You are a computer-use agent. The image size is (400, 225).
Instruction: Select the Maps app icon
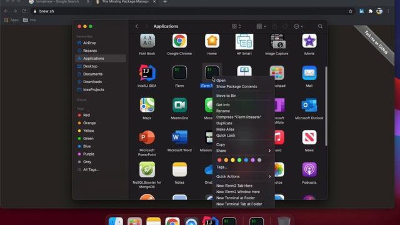[147, 106]
